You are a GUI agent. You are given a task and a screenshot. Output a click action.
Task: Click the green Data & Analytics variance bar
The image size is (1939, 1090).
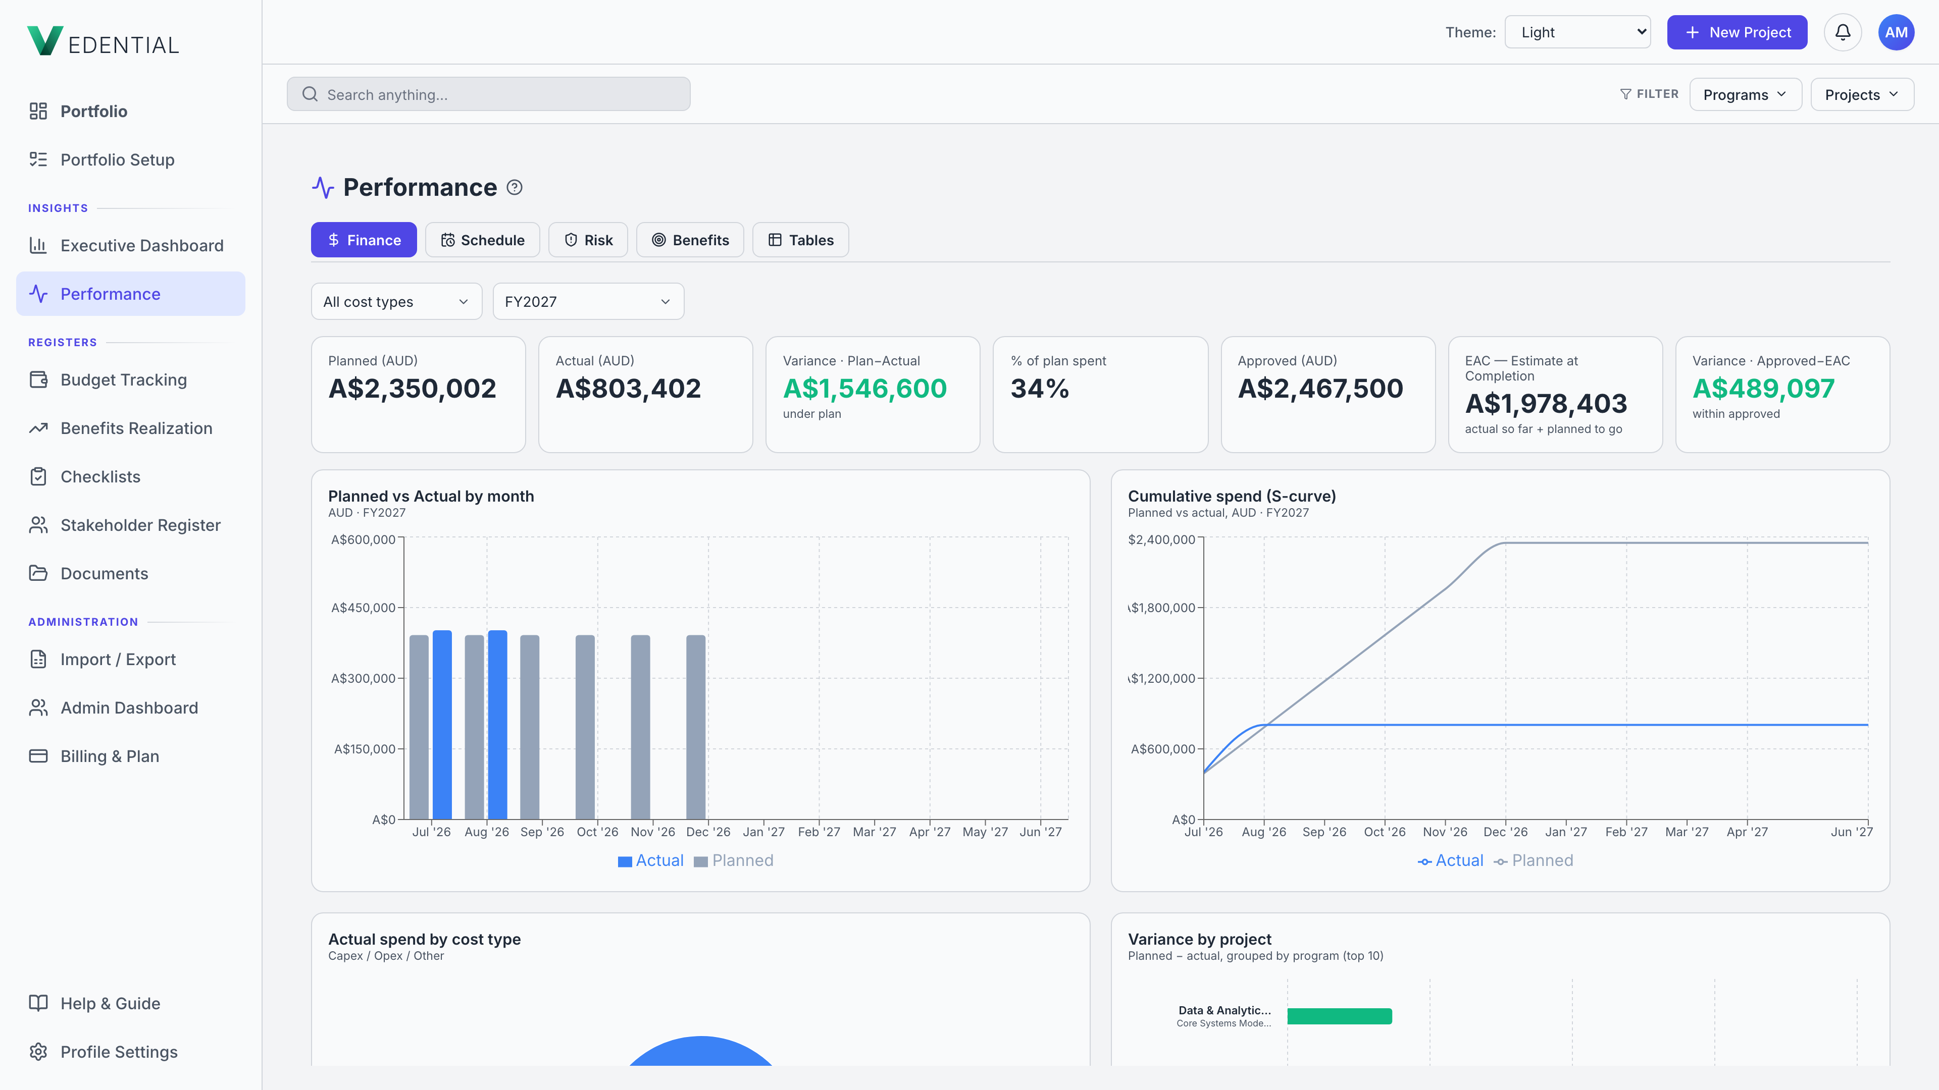tap(1340, 1016)
